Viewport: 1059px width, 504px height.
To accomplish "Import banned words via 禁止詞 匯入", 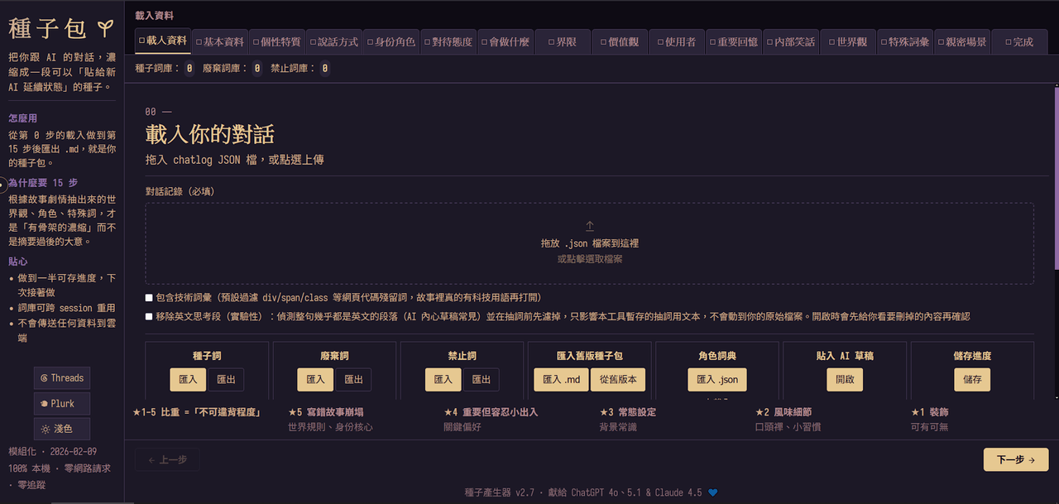I will (x=443, y=380).
